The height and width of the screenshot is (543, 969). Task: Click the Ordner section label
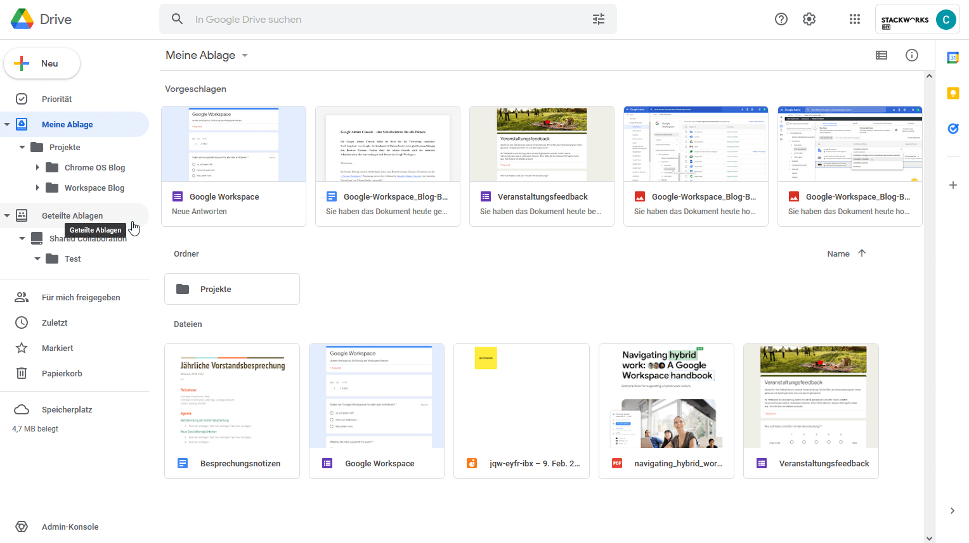click(x=186, y=253)
